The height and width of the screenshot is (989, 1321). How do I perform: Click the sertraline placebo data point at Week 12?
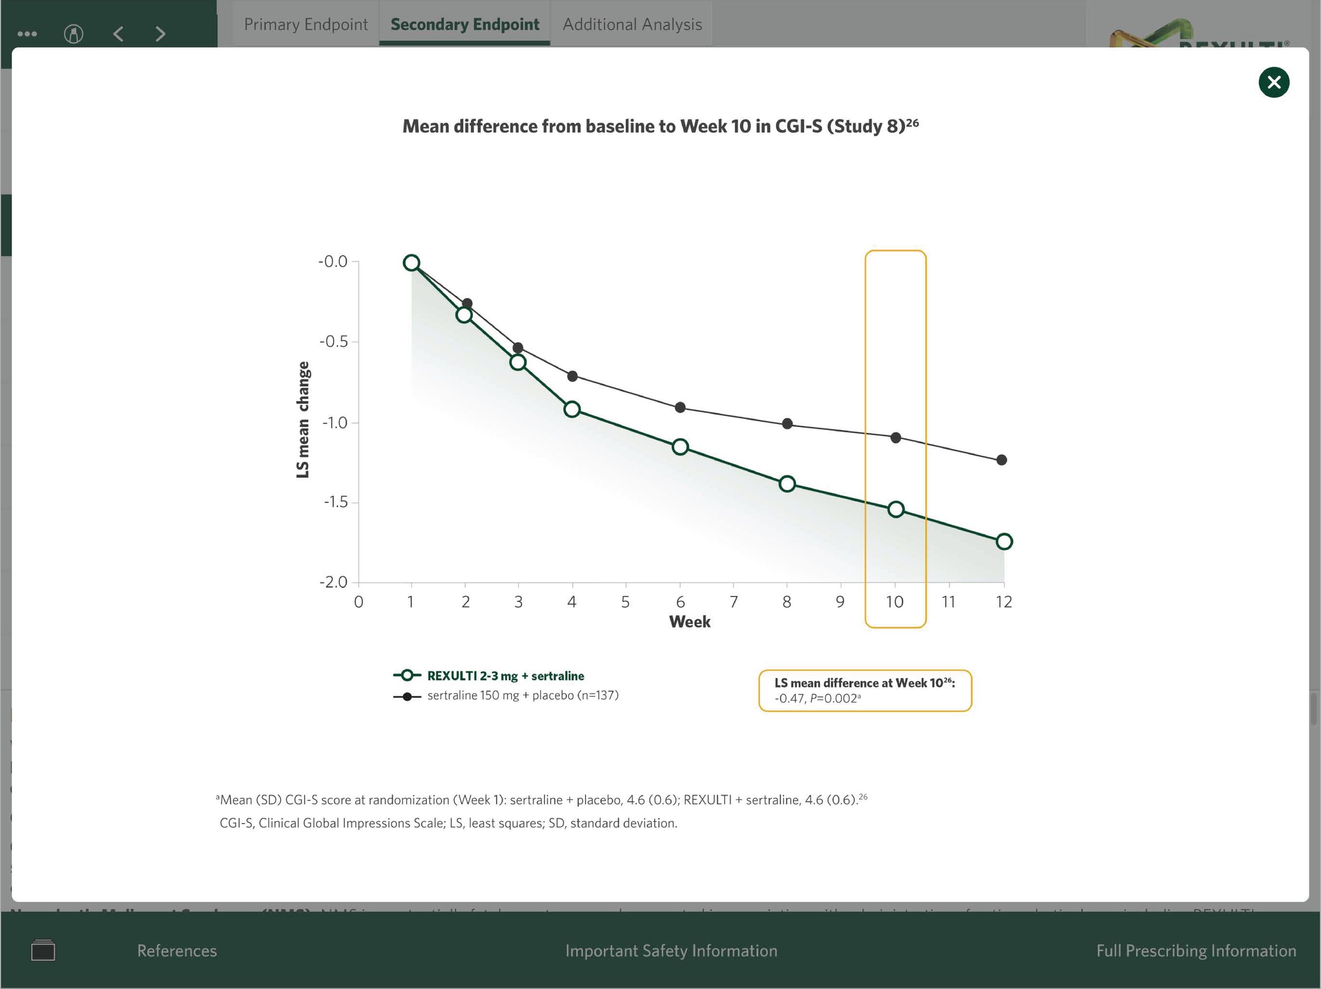point(1001,460)
